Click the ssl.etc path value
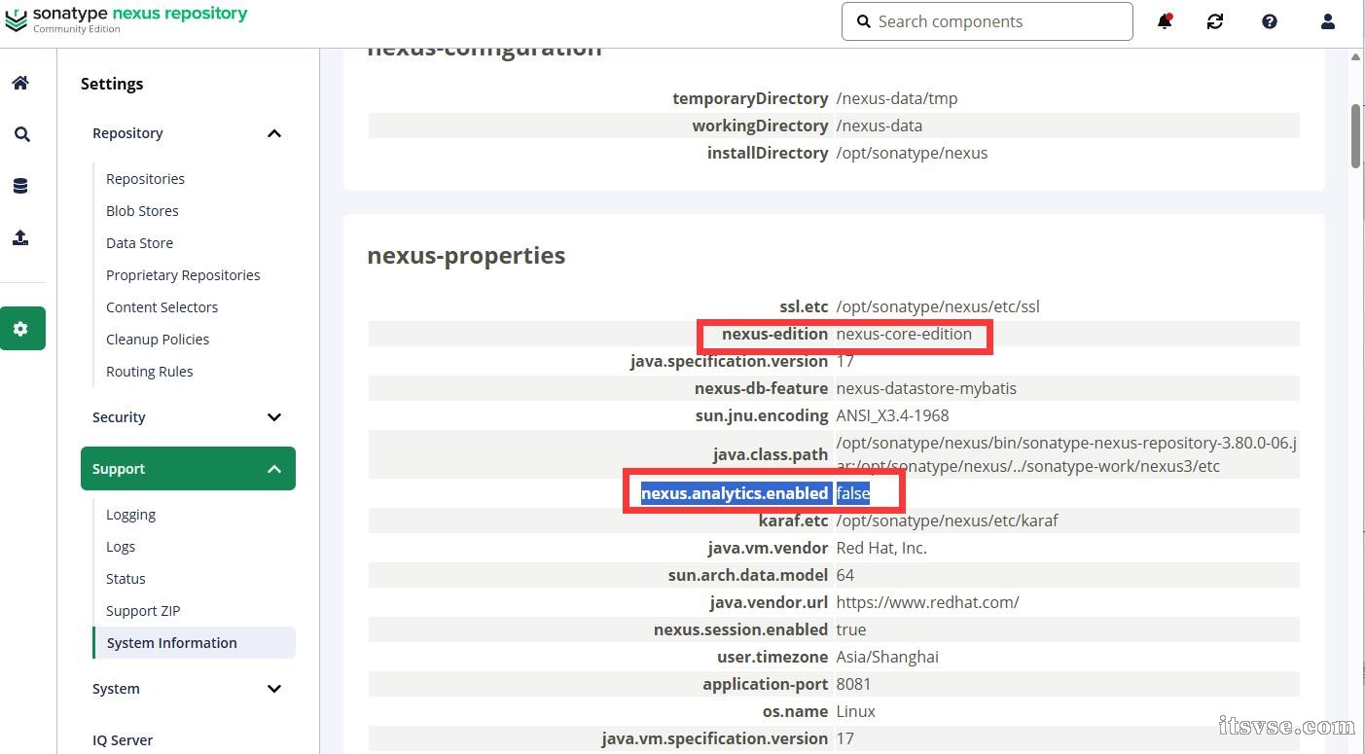This screenshot has height=754, width=1365. [x=938, y=306]
